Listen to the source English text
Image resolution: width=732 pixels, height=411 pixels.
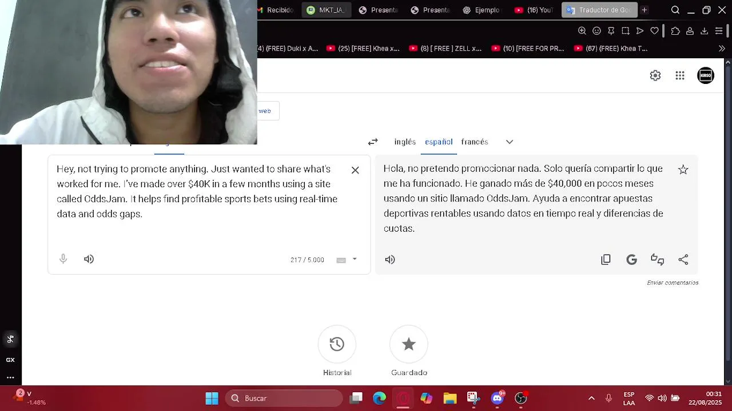point(89,259)
